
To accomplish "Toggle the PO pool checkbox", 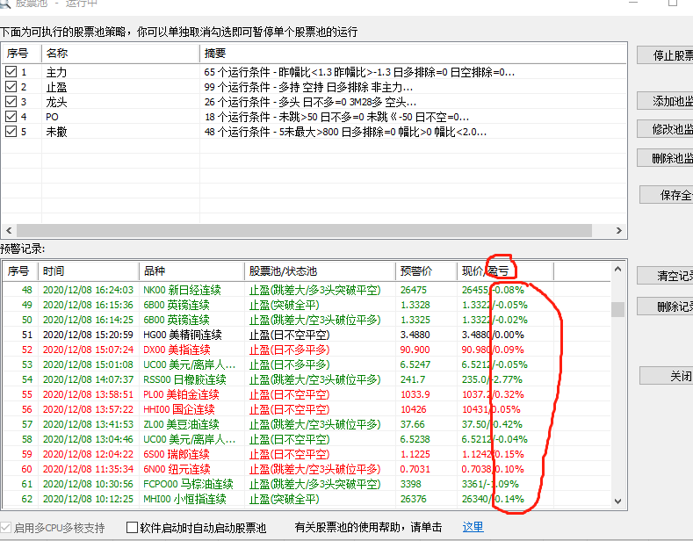I will (11, 116).
